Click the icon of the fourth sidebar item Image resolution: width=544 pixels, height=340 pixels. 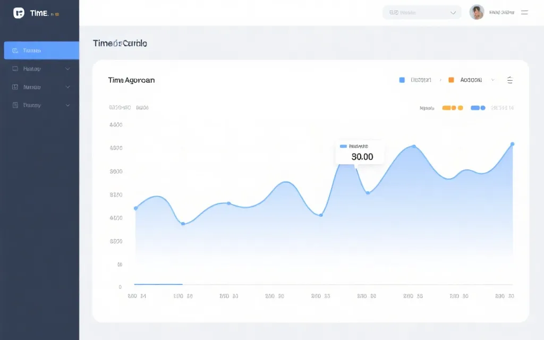(x=15, y=105)
